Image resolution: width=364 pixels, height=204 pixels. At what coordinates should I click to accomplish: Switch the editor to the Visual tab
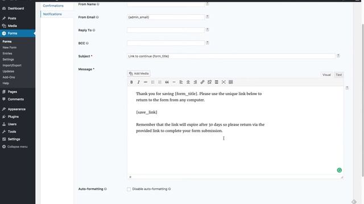point(326,75)
